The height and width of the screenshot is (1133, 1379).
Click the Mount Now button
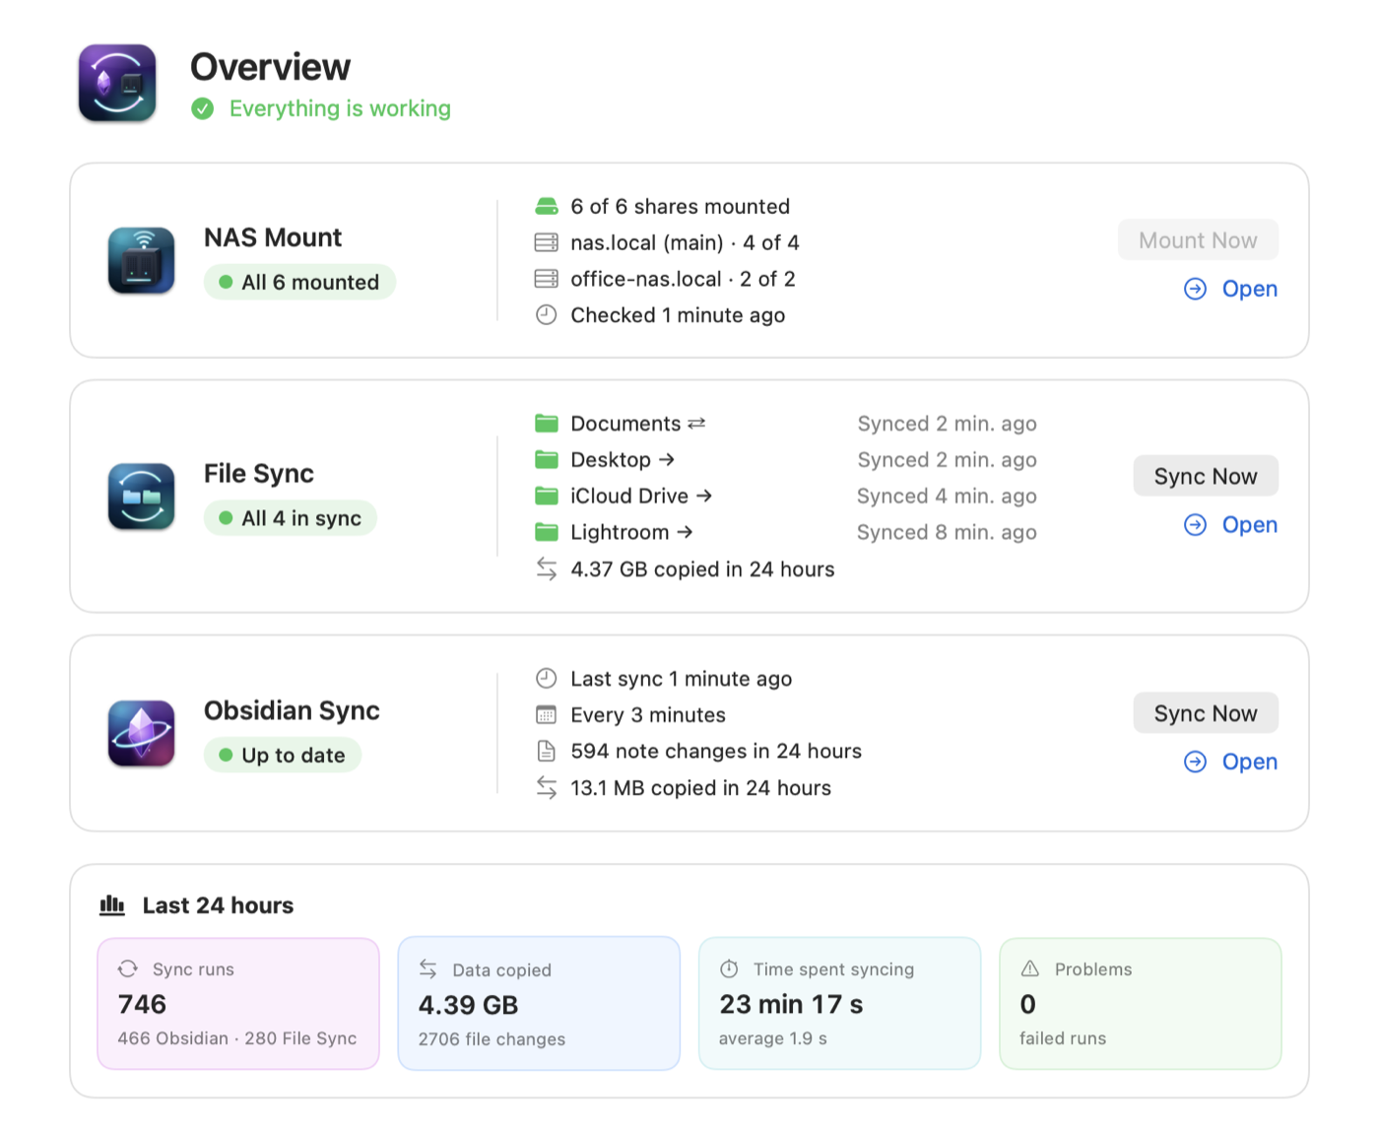pyautogui.click(x=1198, y=240)
